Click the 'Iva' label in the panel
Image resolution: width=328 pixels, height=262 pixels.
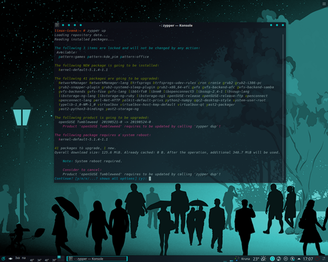point(17,258)
